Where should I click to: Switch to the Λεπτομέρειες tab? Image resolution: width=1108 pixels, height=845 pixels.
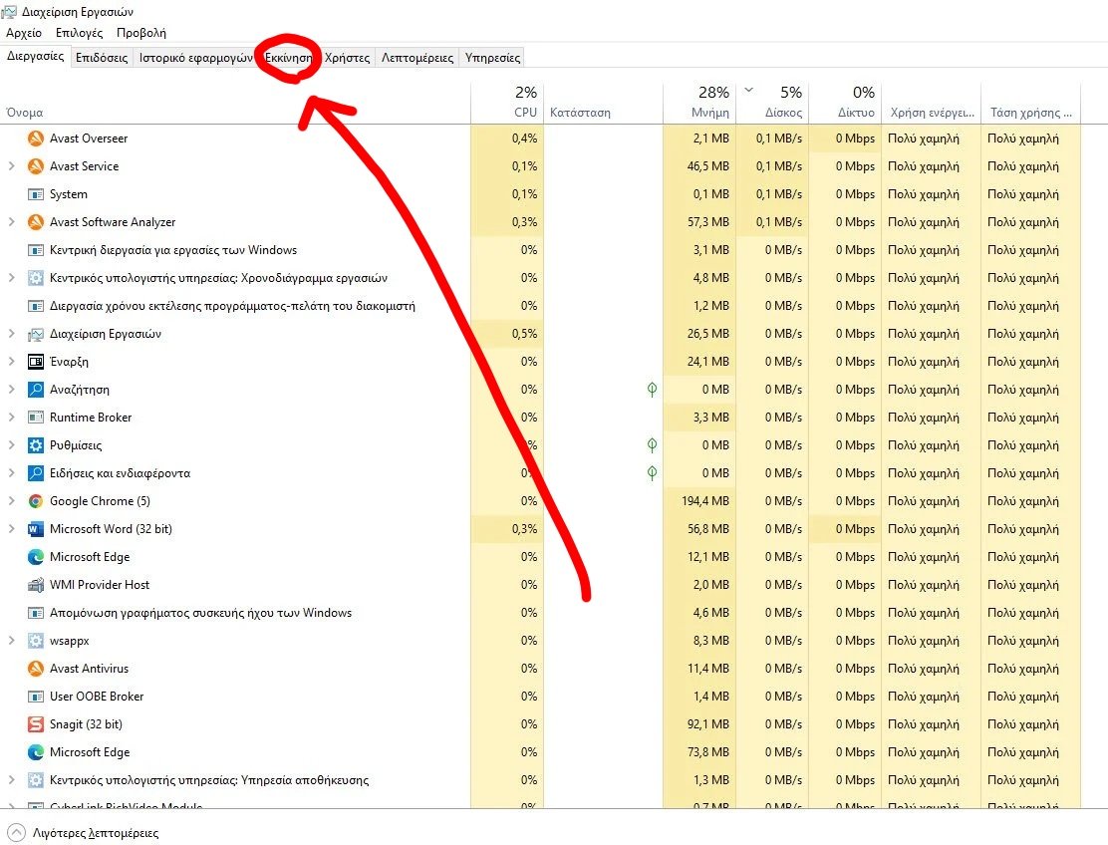[417, 57]
